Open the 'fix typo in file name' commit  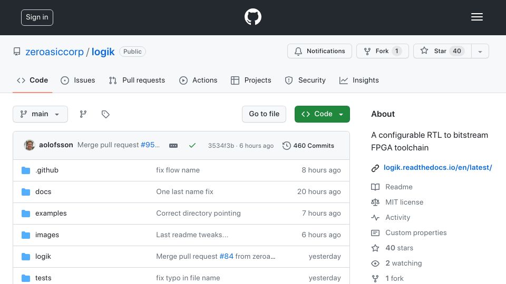[x=188, y=278]
